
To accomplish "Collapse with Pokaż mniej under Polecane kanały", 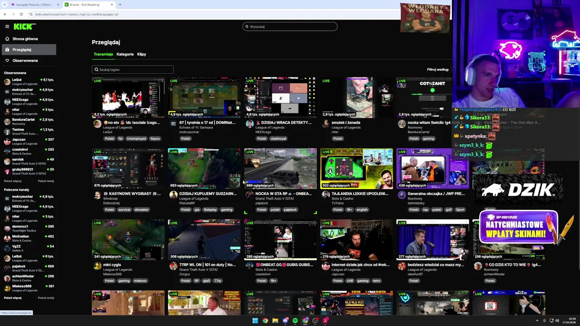I will [x=46, y=298].
